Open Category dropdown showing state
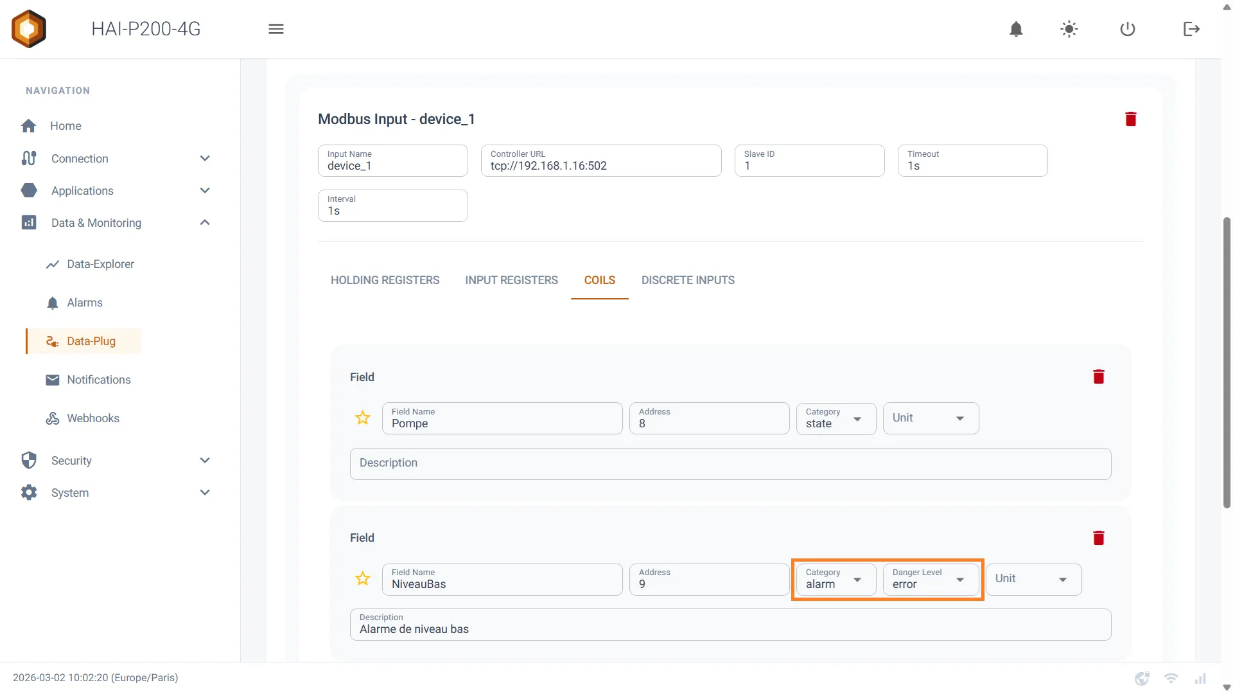The height and width of the screenshot is (694, 1233). tap(836, 418)
